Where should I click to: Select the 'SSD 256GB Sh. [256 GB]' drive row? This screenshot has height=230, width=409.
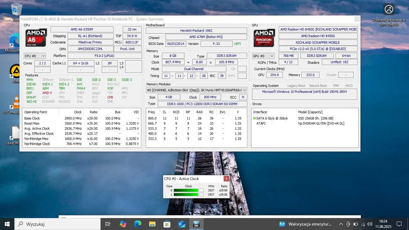pyautogui.click(x=305, y=118)
